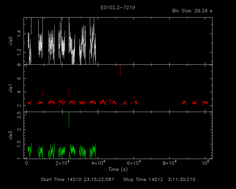Click the 4×10^4 x-axis tick label
This screenshot has height=189, width=236.
click(98, 163)
